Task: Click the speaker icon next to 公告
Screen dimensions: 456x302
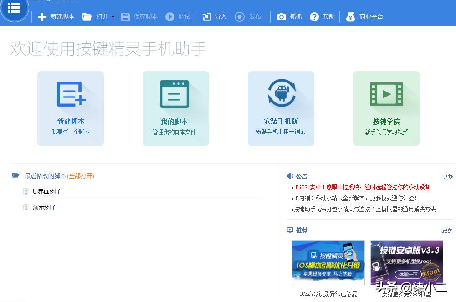Action: coord(290,176)
